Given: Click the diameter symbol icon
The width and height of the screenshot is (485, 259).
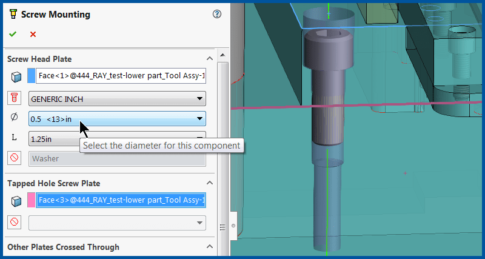Looking at the screenshot, I should (x=15, y=118).
